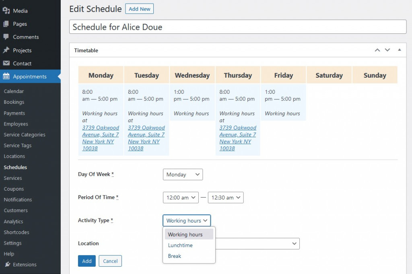Select the Appointments calendar icon
The image size is (412, 274).
[x=7, y=76]
